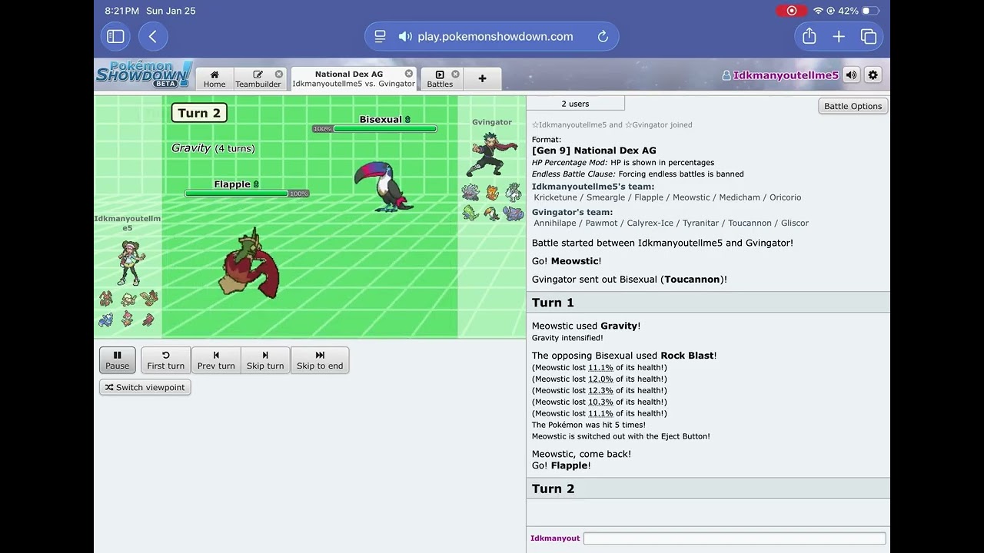Image resolution: width=984 pixels, height=553 pixels.
Task: Click the Kricketune icon in Idkmanyoutellme5's team
Action: click(x=106, y=298)
